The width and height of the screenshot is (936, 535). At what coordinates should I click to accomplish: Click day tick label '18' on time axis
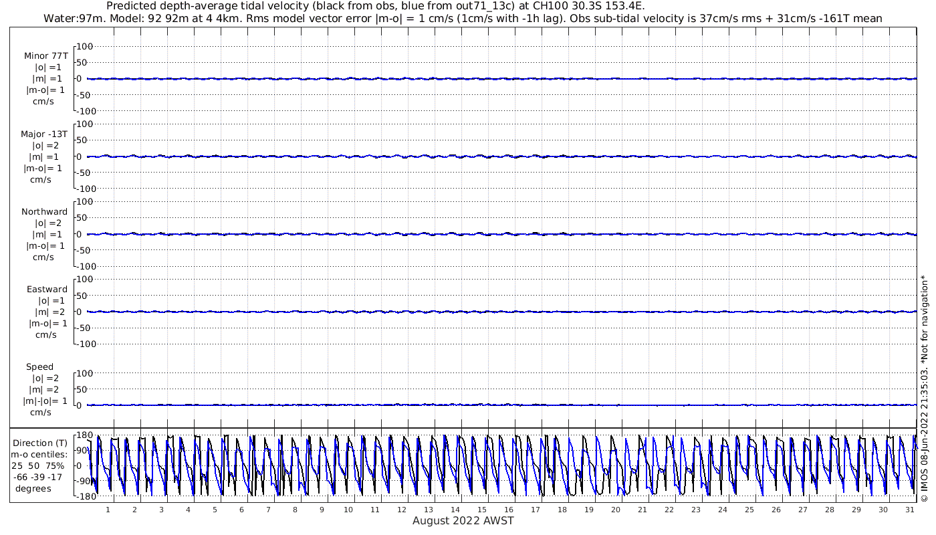click(562, 510)
